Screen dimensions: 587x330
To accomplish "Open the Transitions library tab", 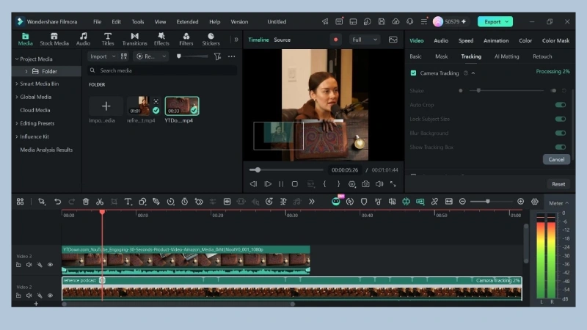I will (135, 40).
